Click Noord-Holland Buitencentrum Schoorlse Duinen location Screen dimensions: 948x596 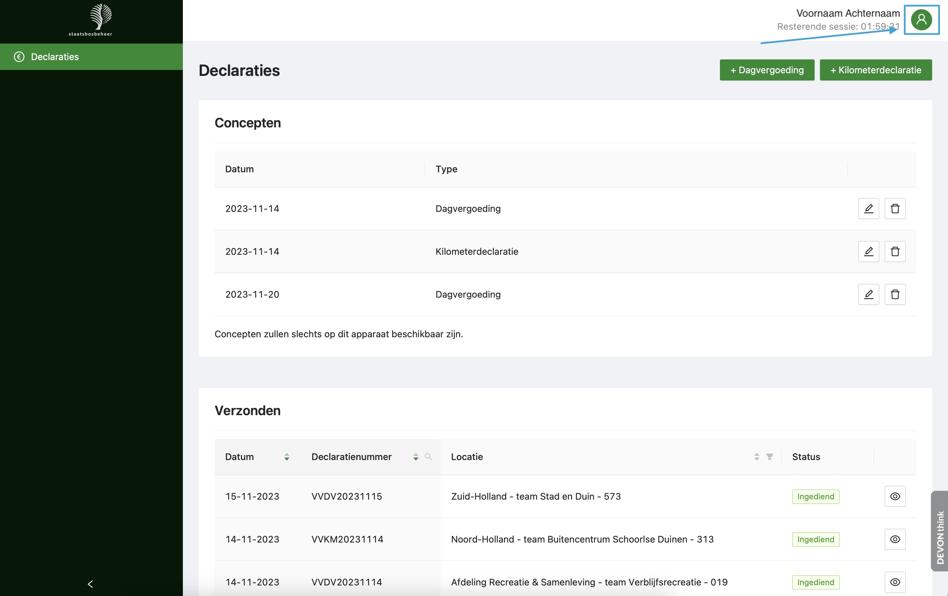point(582,539)
